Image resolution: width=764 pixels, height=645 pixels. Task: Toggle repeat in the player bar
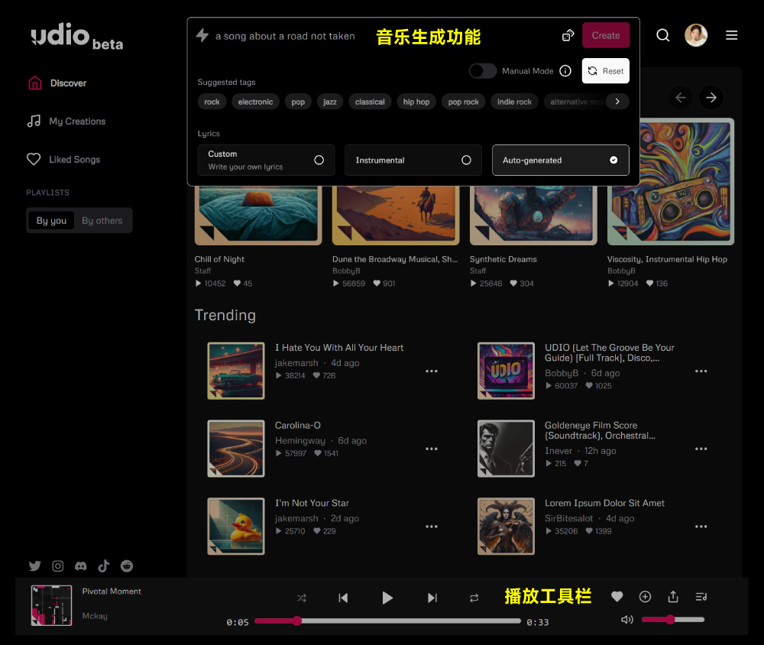(474, 598)
